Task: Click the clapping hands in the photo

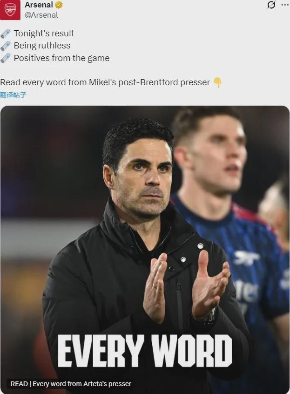Action: point(185,285)
